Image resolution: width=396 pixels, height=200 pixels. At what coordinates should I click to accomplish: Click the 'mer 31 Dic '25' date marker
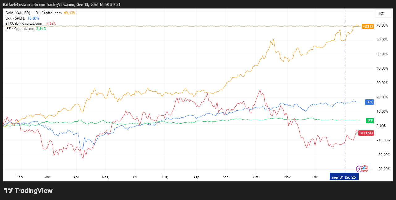coord(344,177)
